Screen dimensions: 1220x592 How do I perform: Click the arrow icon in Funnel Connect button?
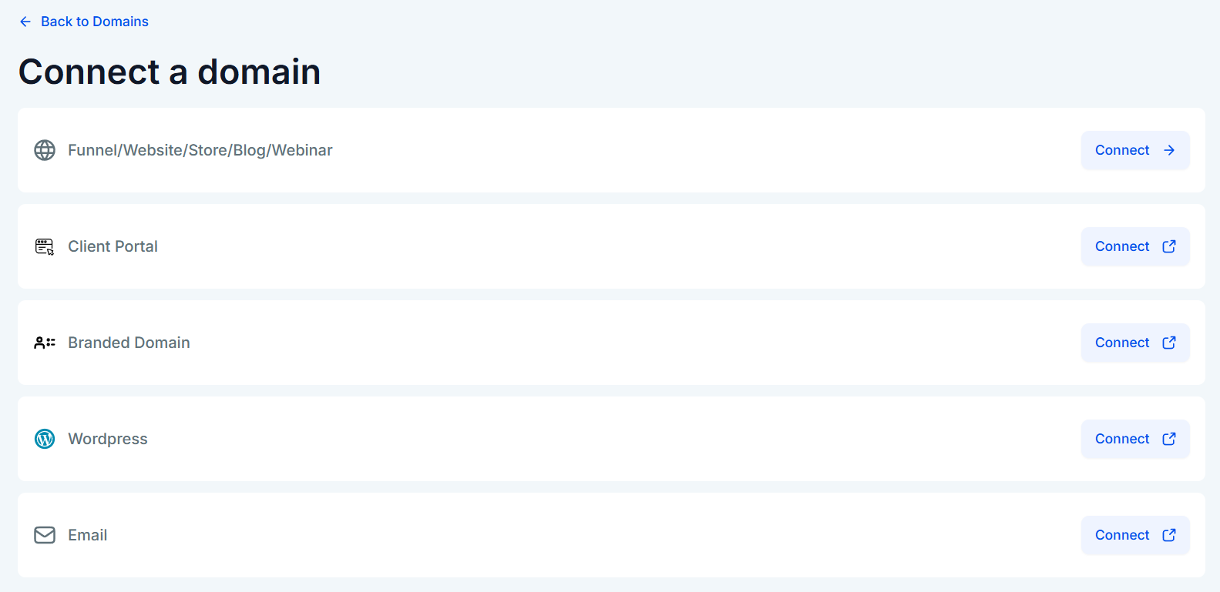[x=1169, y=150]
